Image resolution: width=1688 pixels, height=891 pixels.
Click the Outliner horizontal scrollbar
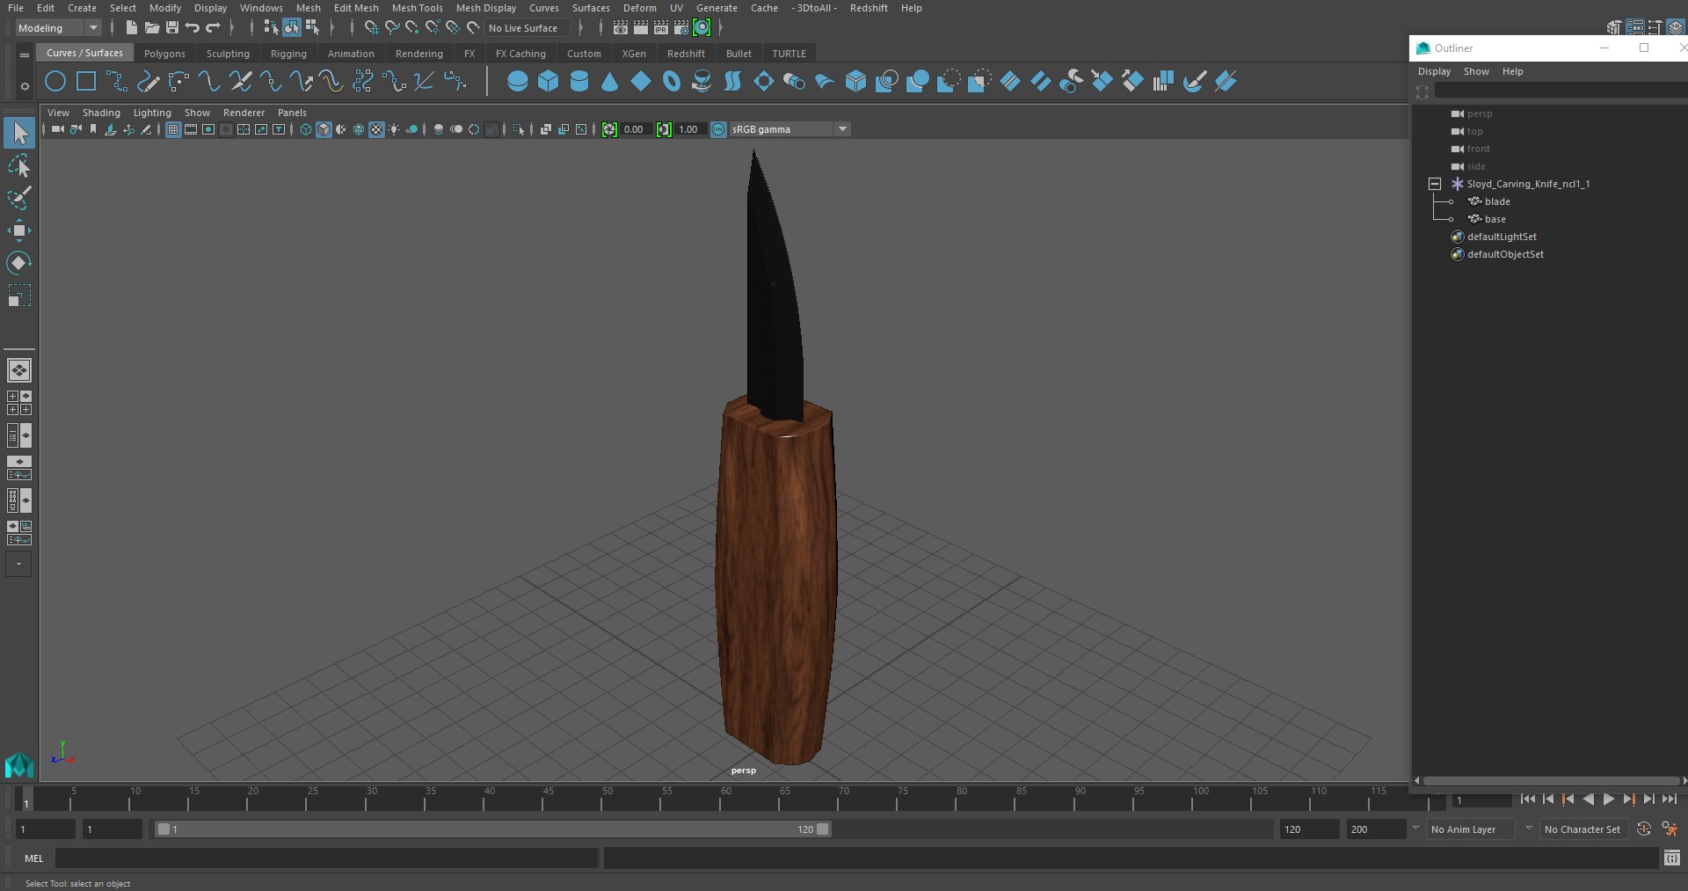coord(1550,780)
